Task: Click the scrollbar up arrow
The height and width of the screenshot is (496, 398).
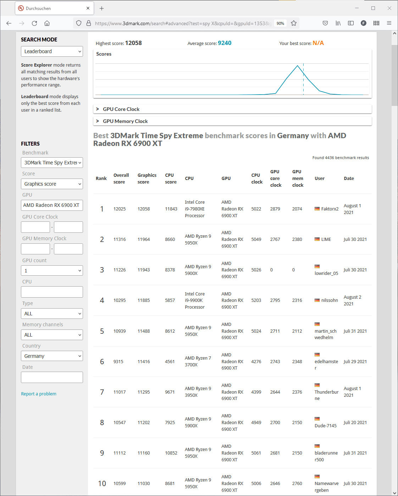Action: 394,33
